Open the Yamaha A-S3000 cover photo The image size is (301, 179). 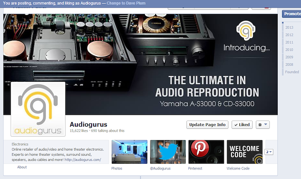coord(141,65)
